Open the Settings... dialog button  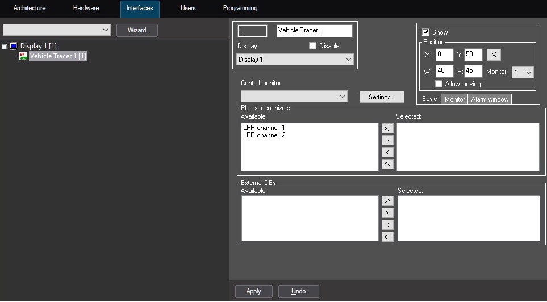[x=382, y=97]
